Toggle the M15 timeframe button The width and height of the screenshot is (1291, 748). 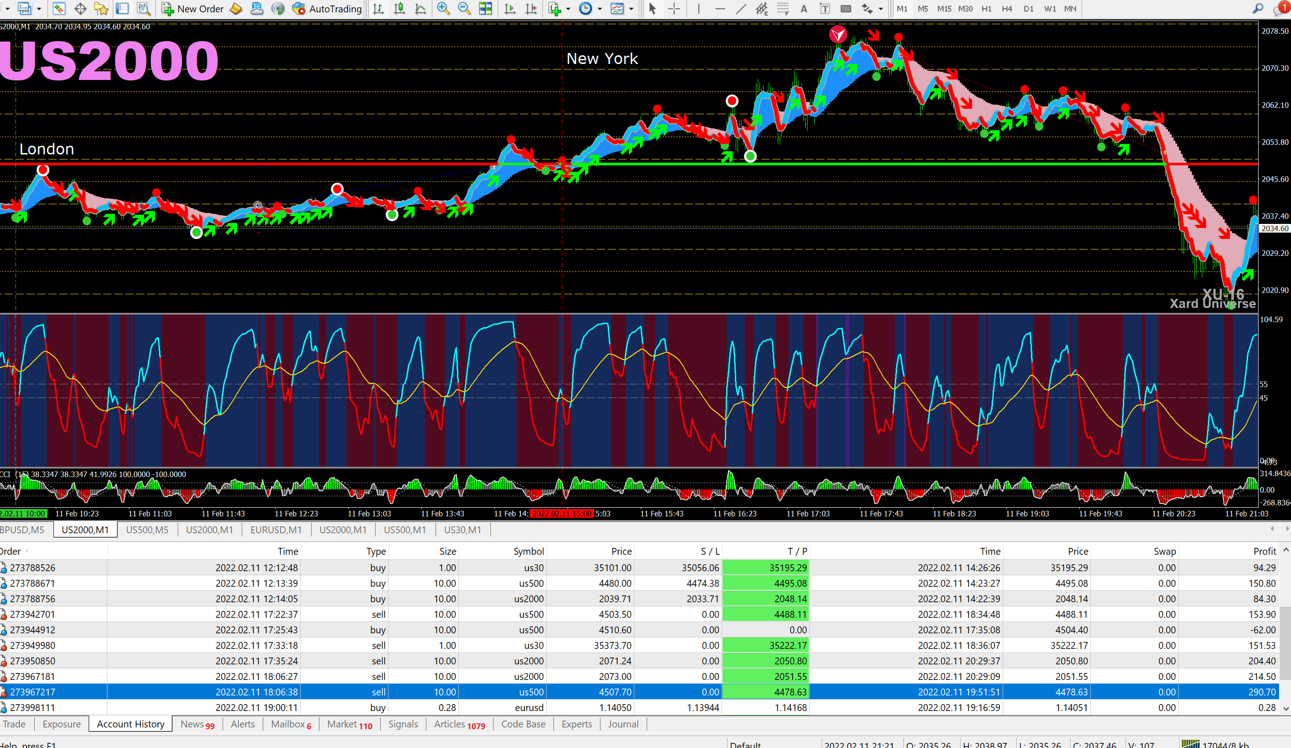coord(944,9)
